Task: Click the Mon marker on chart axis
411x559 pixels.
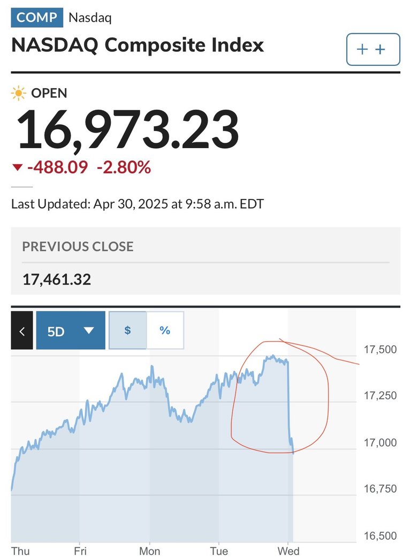Action: [x=149, y=551]
